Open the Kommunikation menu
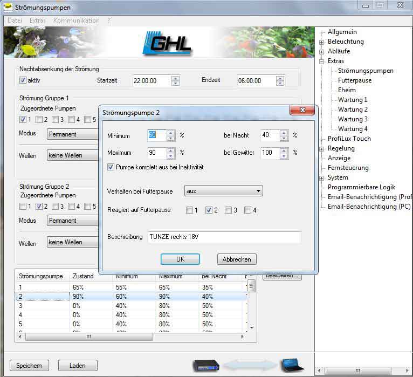The width and height of the screenshot is (413, 377). [x=76, y=20]
